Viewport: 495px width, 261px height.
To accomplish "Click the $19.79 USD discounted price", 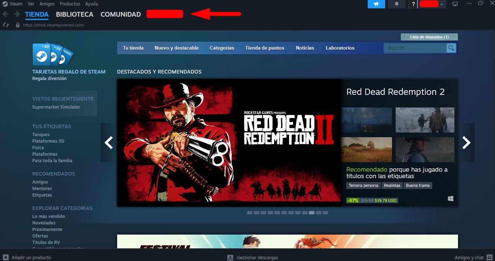I will click(385, 201).
